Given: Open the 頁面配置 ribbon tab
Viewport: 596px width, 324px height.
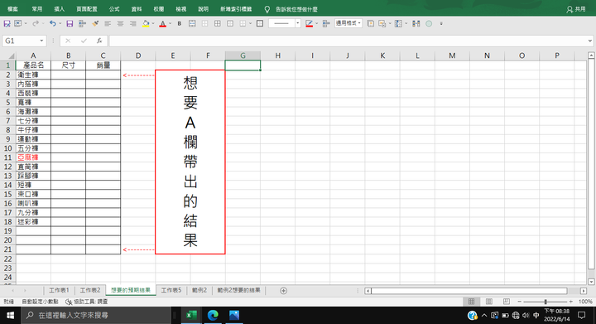Looking at the screenshot, I should click(x=87, y=9).
